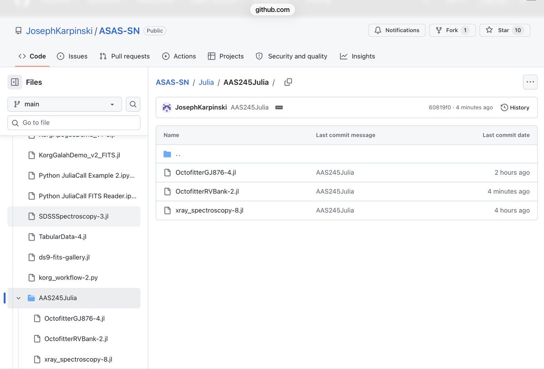544x369 pixels.
Task: Collapse the file tree side panel icon
Action: click(15, 82)
